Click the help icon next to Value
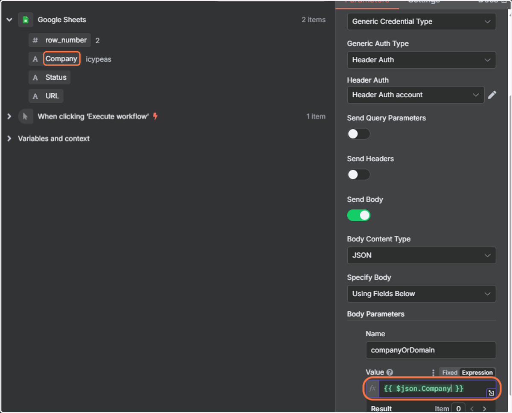The width and height of the screenshot is (512, 413). (390, 373)
